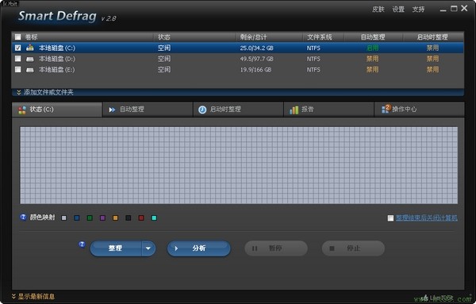Click the purple color map swatch
Image resolution: width=476 pixels, height=304 pixels.
(x=102, y=218)
